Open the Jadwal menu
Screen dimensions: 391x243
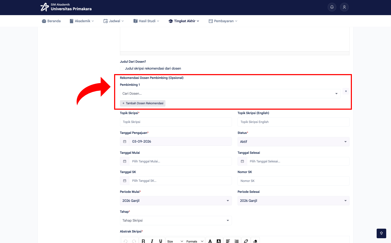[114, 21]
